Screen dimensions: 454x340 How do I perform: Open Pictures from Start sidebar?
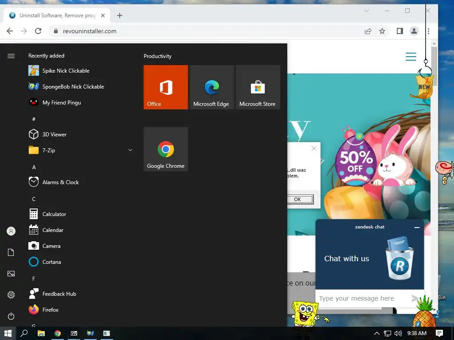pos(11,274)
